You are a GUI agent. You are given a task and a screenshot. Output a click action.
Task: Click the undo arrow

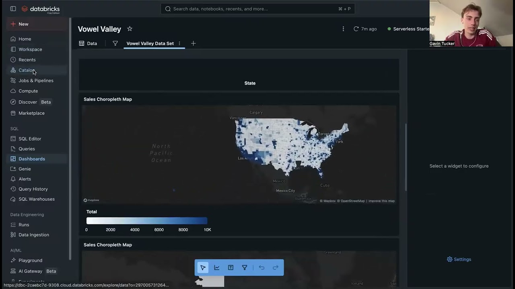[x=262, y=268]
